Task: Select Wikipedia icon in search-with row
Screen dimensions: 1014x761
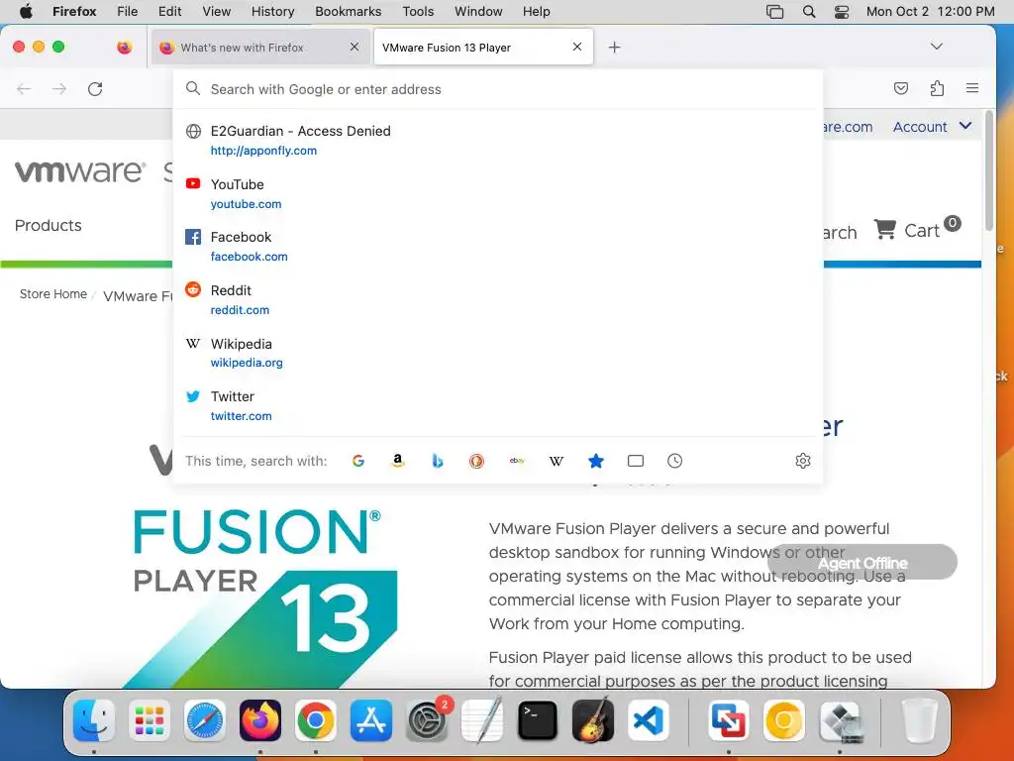Action: [x=557, y=461]
